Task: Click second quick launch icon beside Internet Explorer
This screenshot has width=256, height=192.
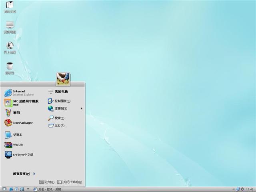Action: pos(17,189)
